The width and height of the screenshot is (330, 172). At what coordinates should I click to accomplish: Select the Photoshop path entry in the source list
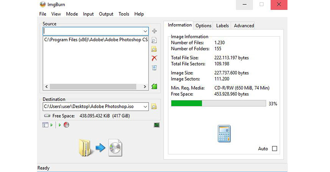pyautogui.click(x=95, y=40)
